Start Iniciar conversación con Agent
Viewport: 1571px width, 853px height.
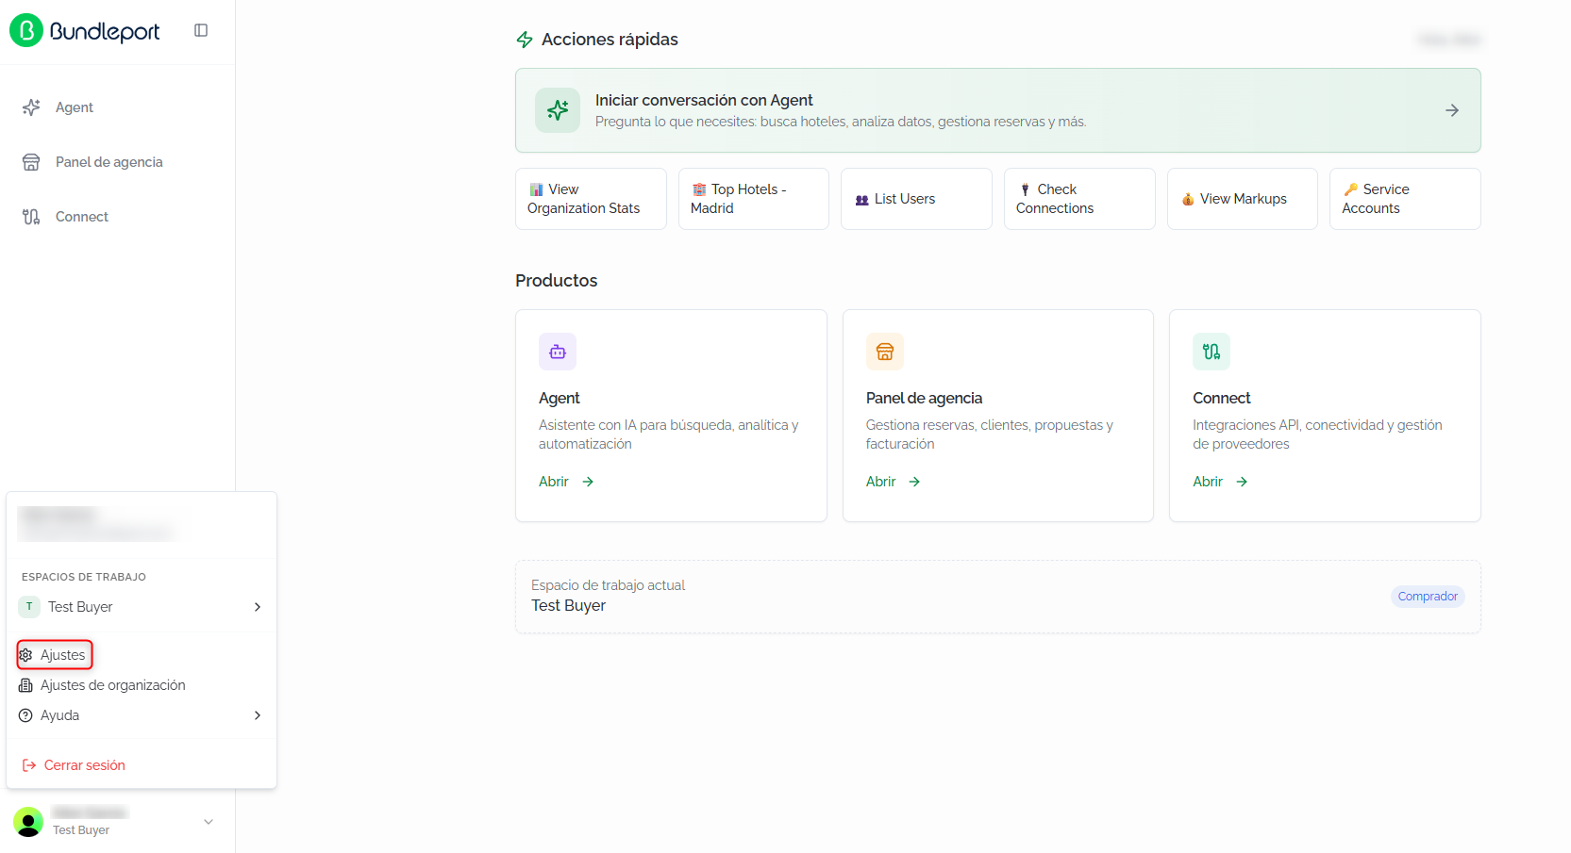tap(998, 110)
